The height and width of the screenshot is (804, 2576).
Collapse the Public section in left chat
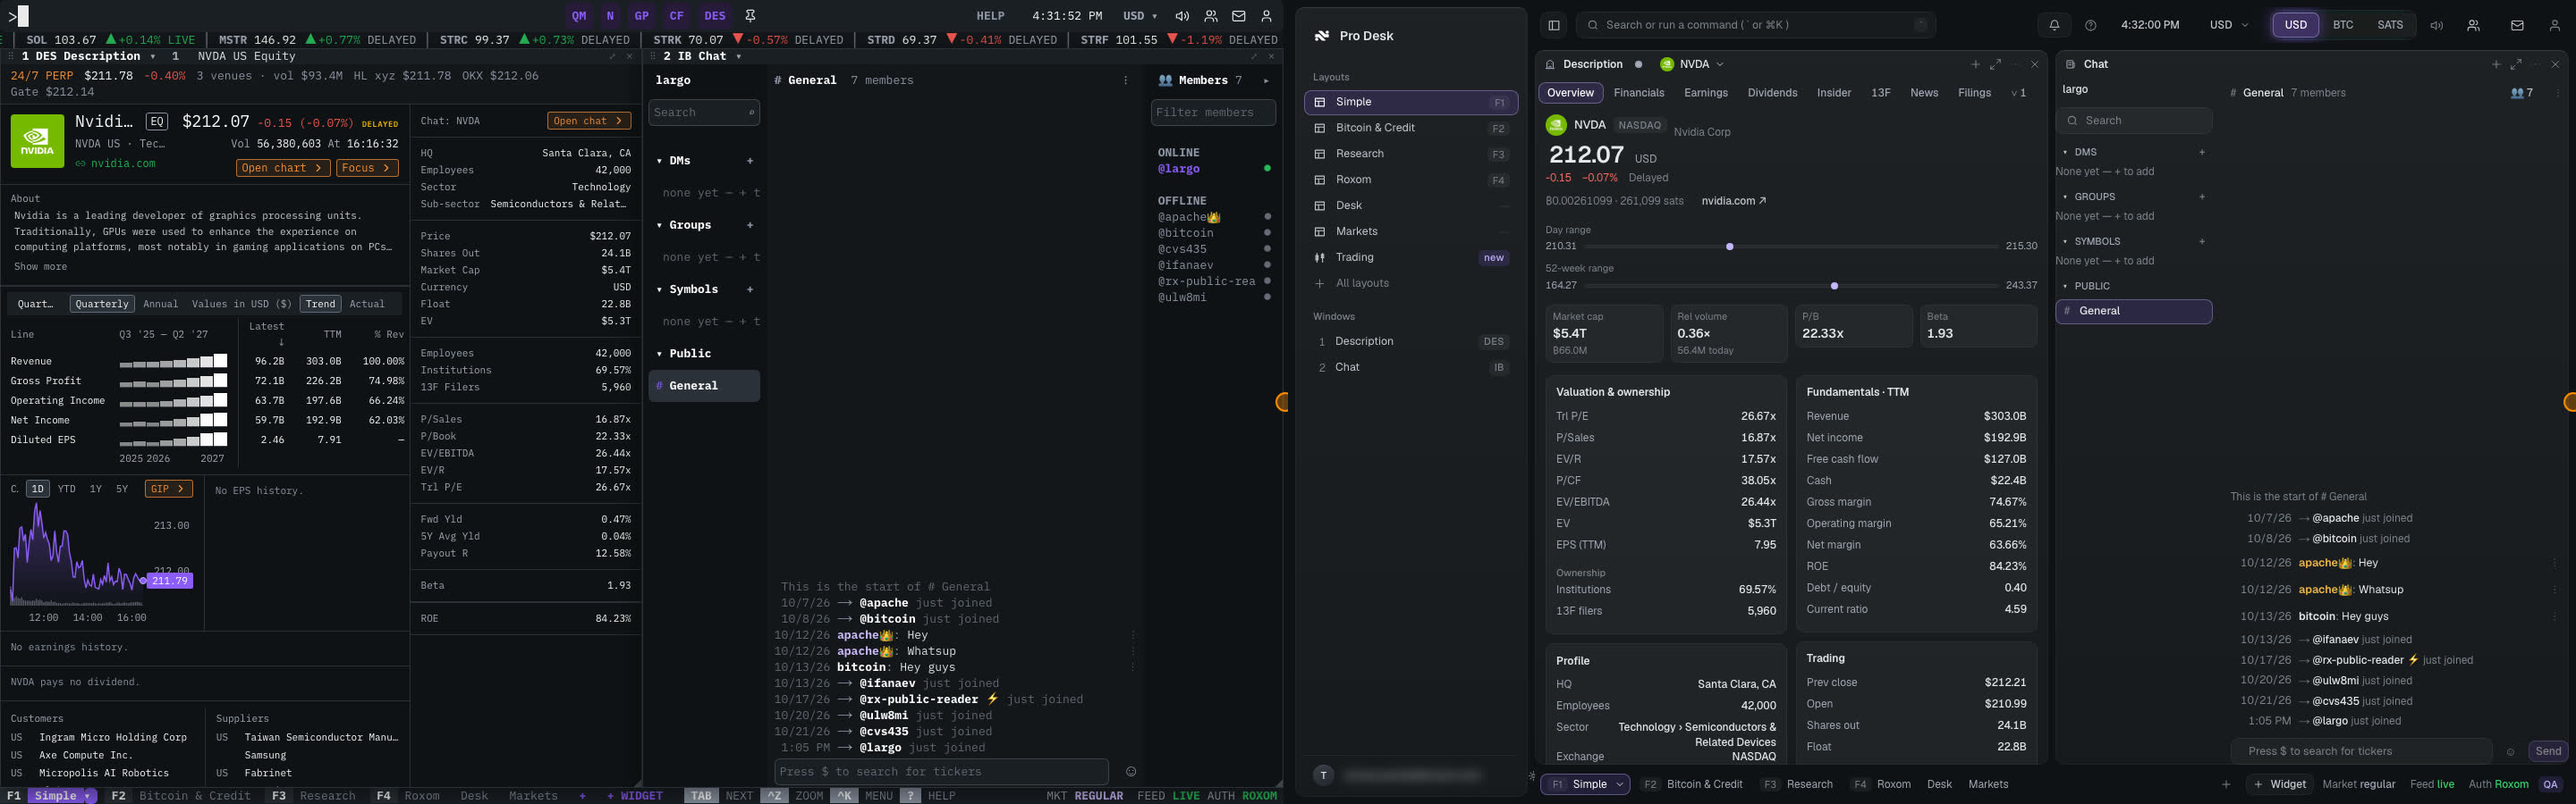coord(660,354)
